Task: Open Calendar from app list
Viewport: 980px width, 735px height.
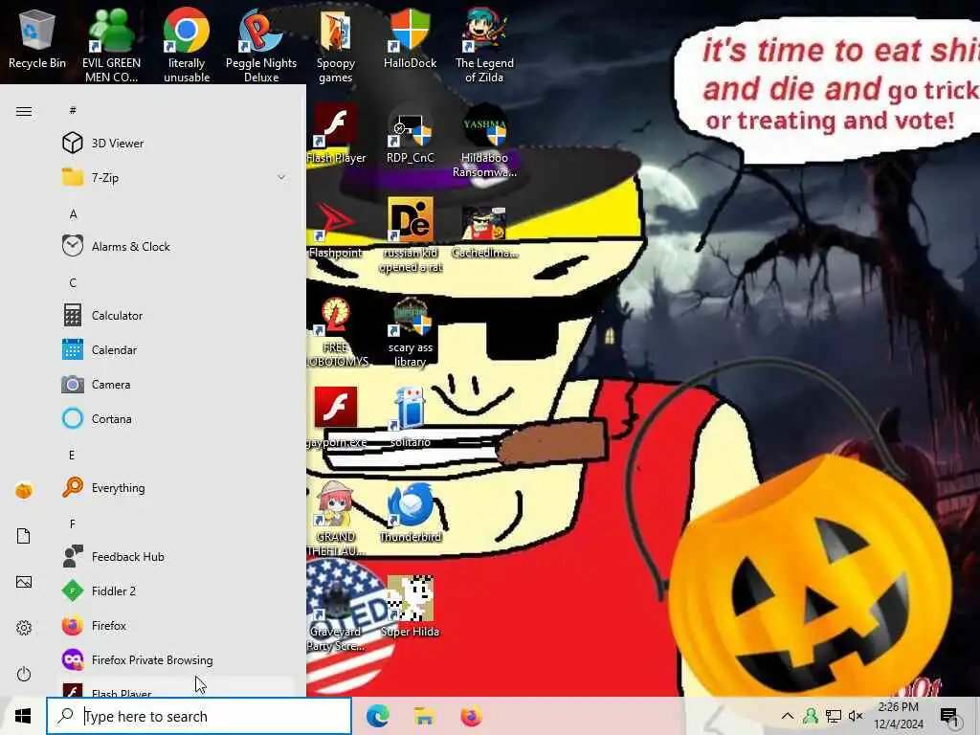Action: point(176,350)
